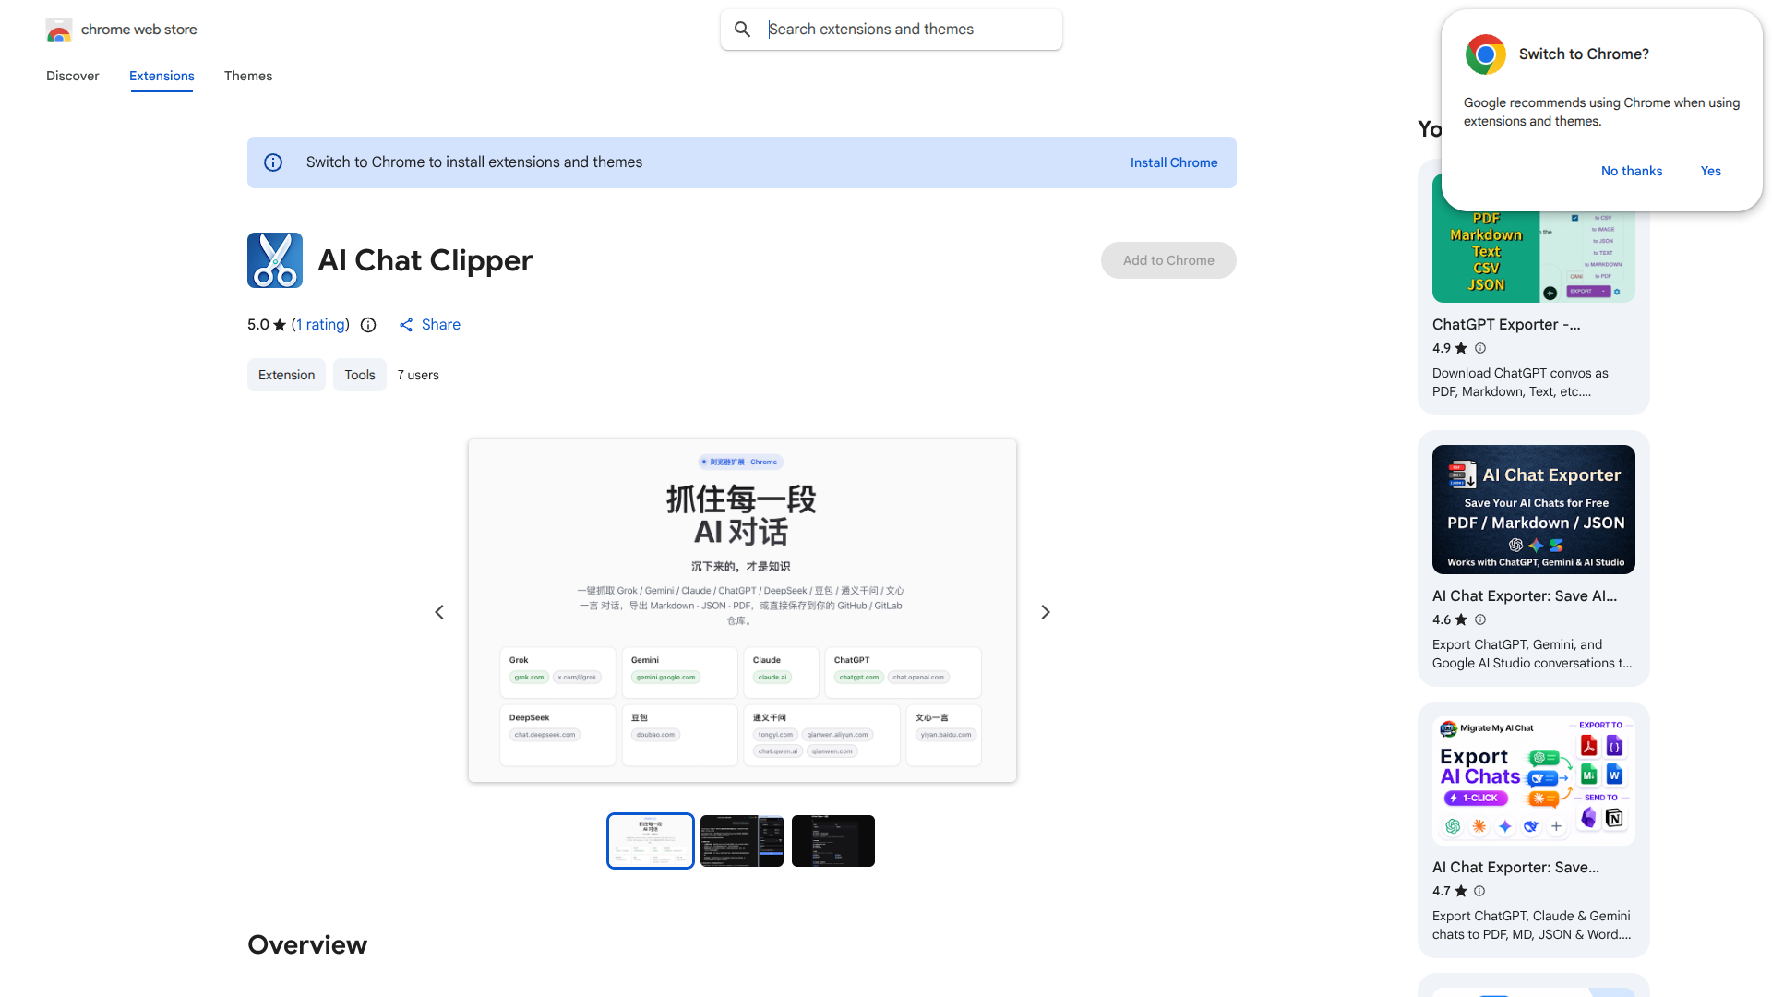Click the Share link text

point(441,325)
